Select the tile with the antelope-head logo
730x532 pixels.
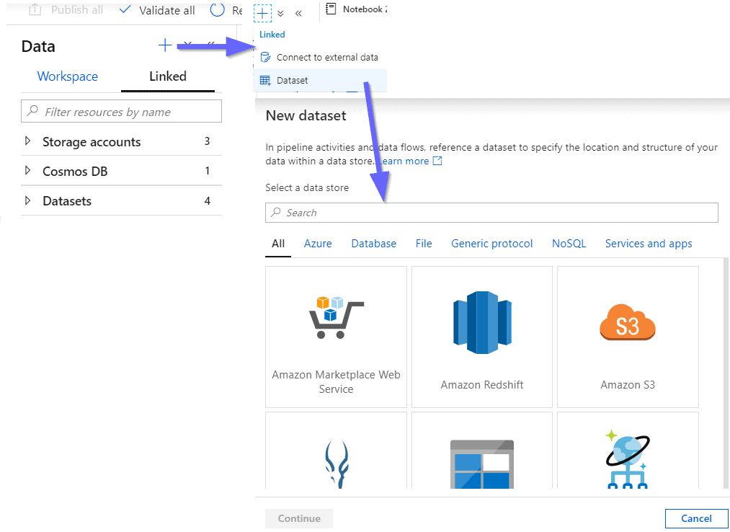coord(336,451)
